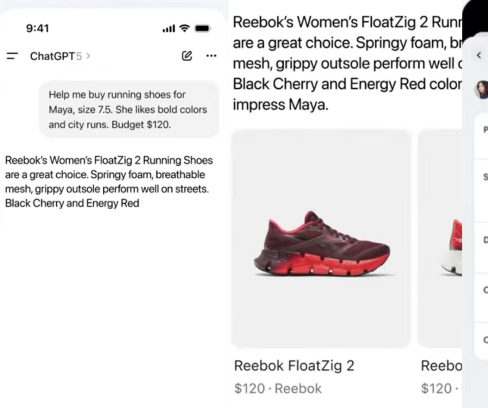The height and width of the screenshot is (408, 488).
Task: Click the second card's $120 price
Action: point(436,389)
